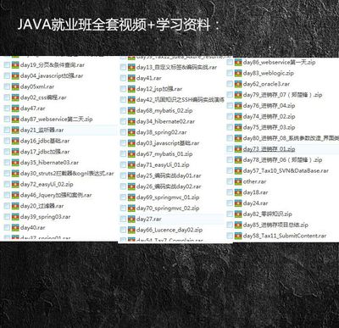Select the icon beside other.rar
This screenshot has width=339, height=328.
(x=238, y=181)
